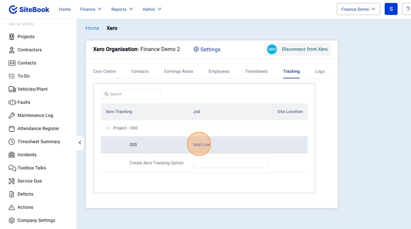Image resolution: width=411 pixels, height=229 pixels.
Task: Click the Projects icon in sidebar
Action: point(12,37)
